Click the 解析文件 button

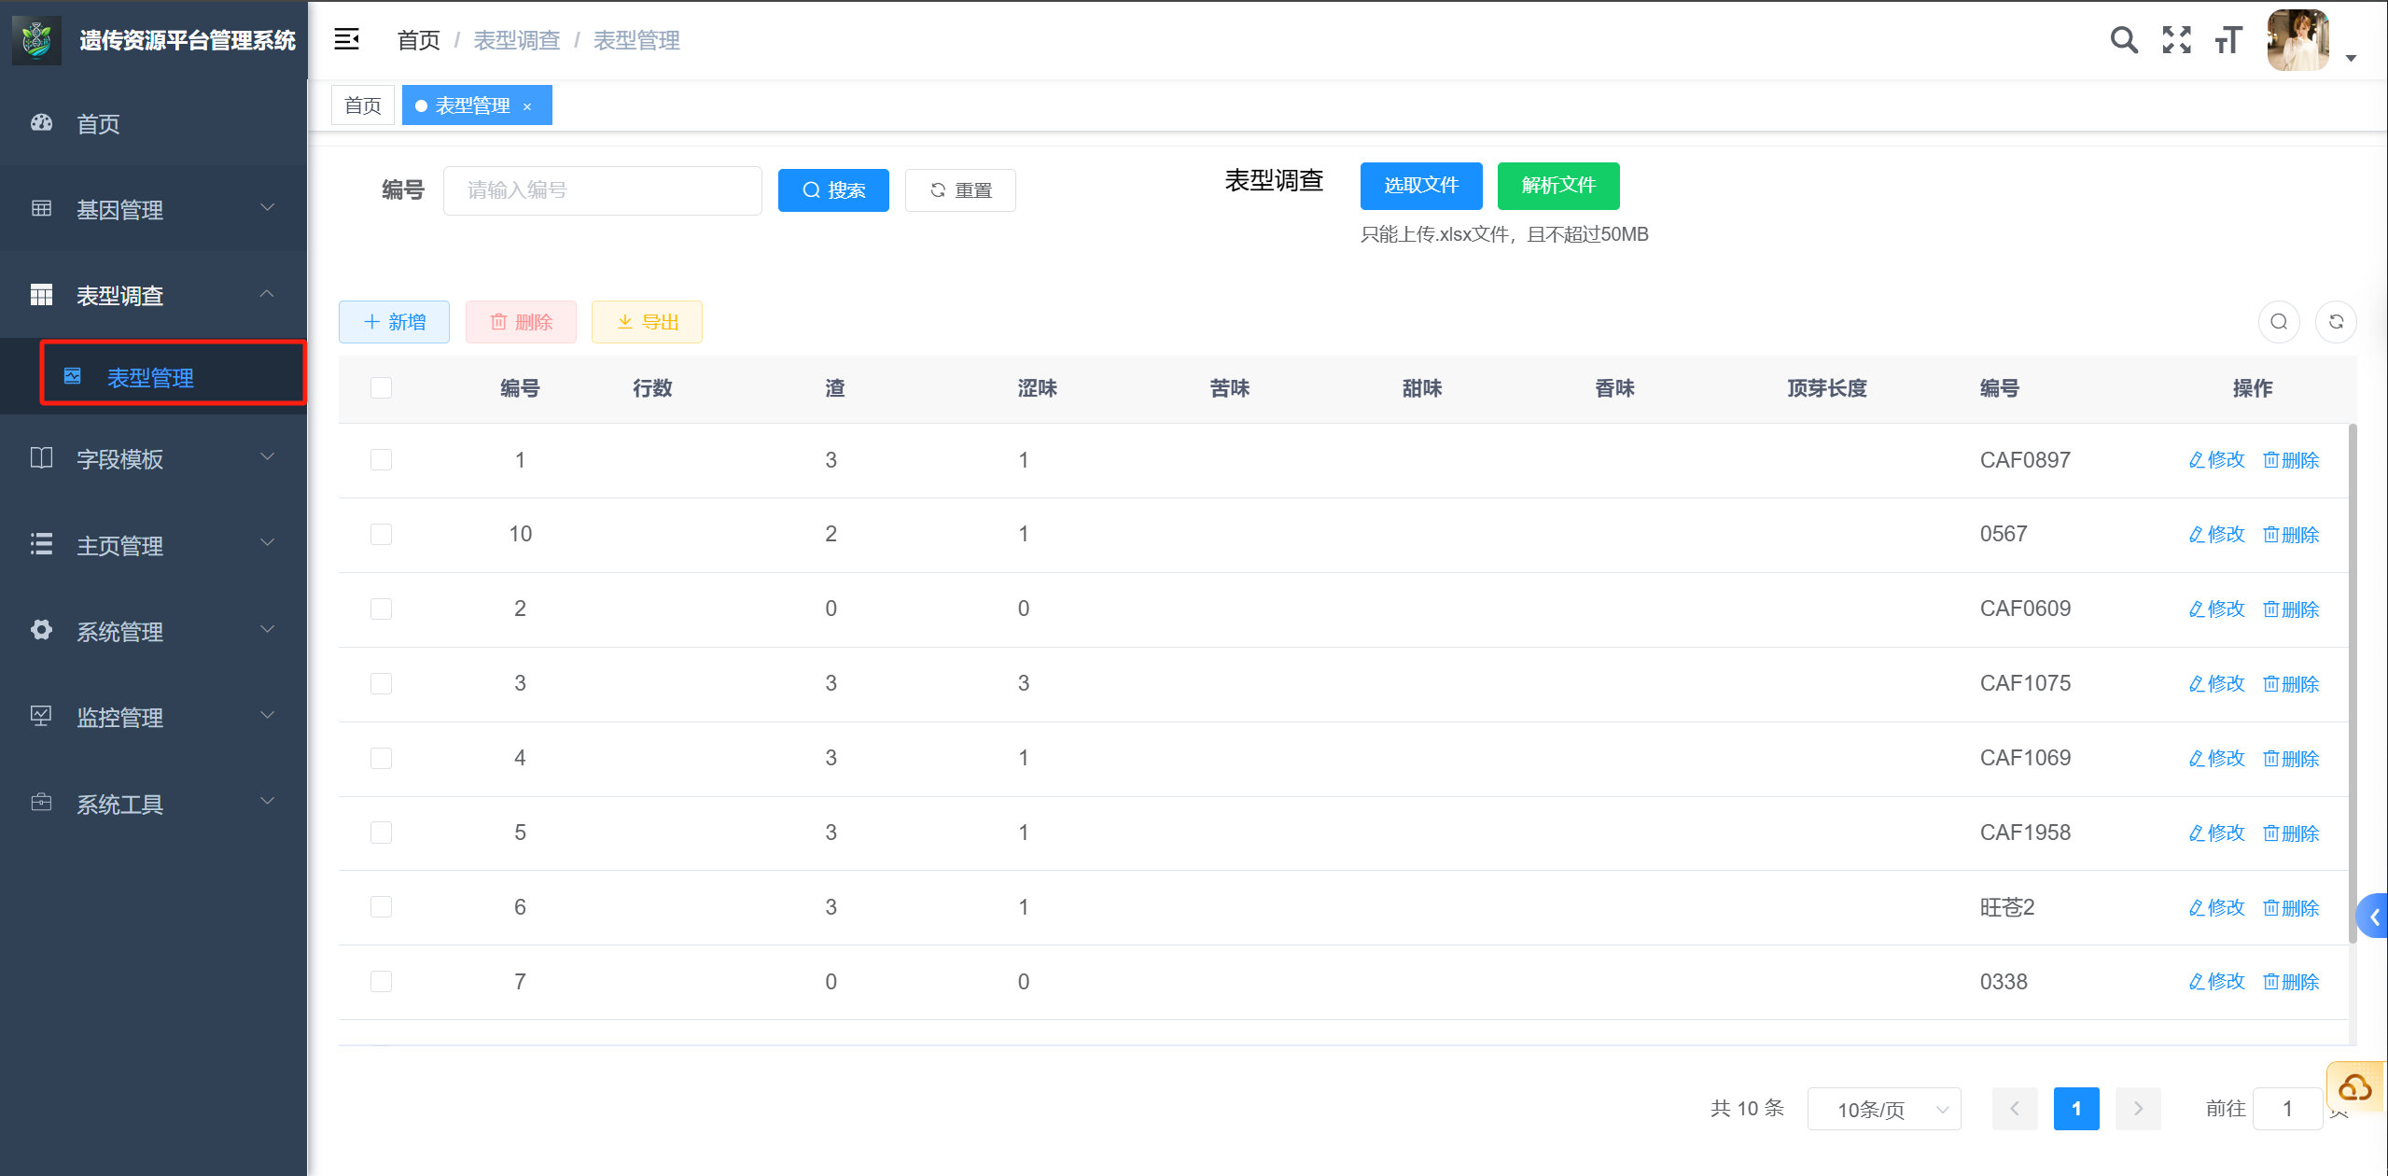point(1557,186)
